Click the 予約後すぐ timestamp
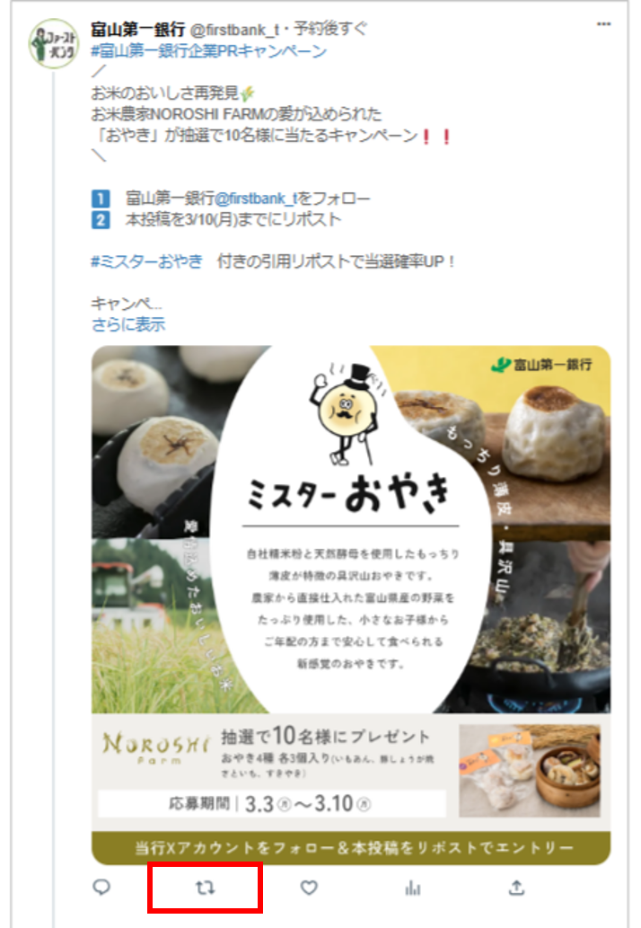The height and width of the screenshot is (928, 641). click(x=330, y=29)
